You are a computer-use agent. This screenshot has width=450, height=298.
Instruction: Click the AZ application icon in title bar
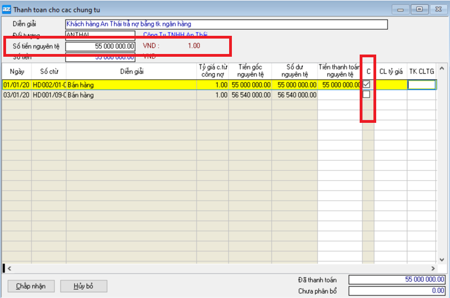7,9
